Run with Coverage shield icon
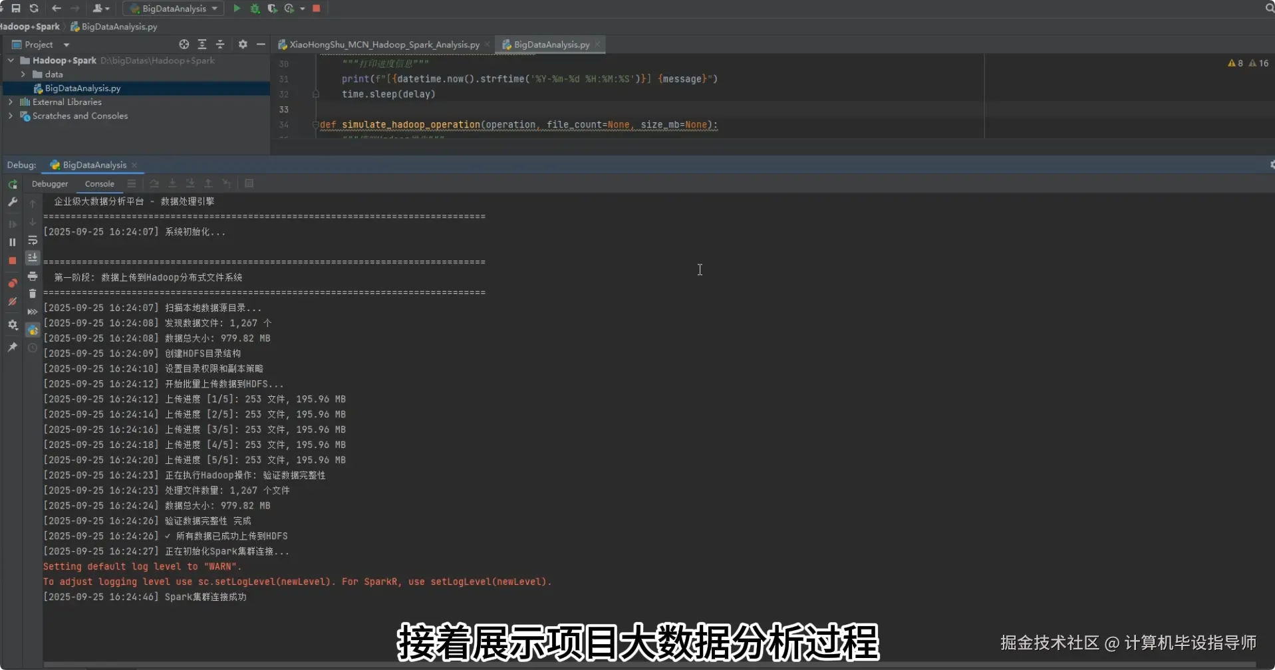Screen dimensions: 1275x670 [x=272, y=9]
